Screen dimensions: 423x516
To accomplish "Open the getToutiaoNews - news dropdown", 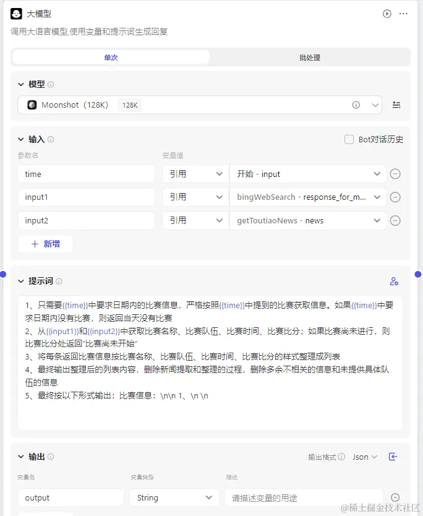I will [x=308, y=220].
